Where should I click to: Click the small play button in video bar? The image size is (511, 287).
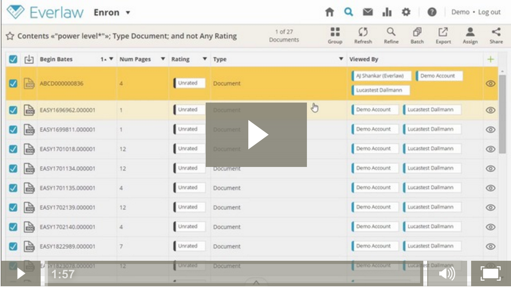21,274
